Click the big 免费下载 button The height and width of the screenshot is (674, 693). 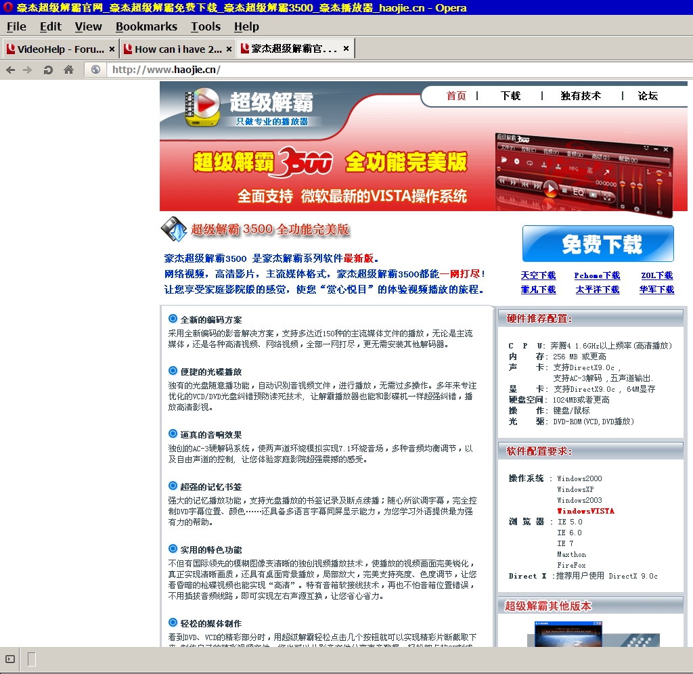coord(598,244)
